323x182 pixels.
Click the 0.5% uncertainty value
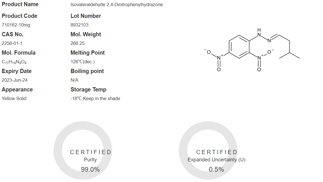[216, 169]
